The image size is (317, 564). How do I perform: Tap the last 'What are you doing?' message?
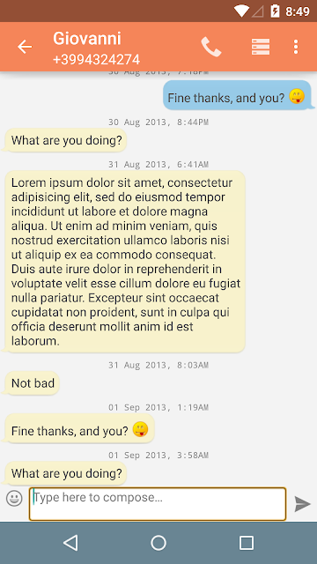tap(65, 473)
